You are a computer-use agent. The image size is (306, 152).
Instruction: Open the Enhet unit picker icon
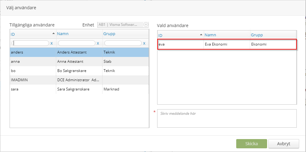tap(146, 25)
